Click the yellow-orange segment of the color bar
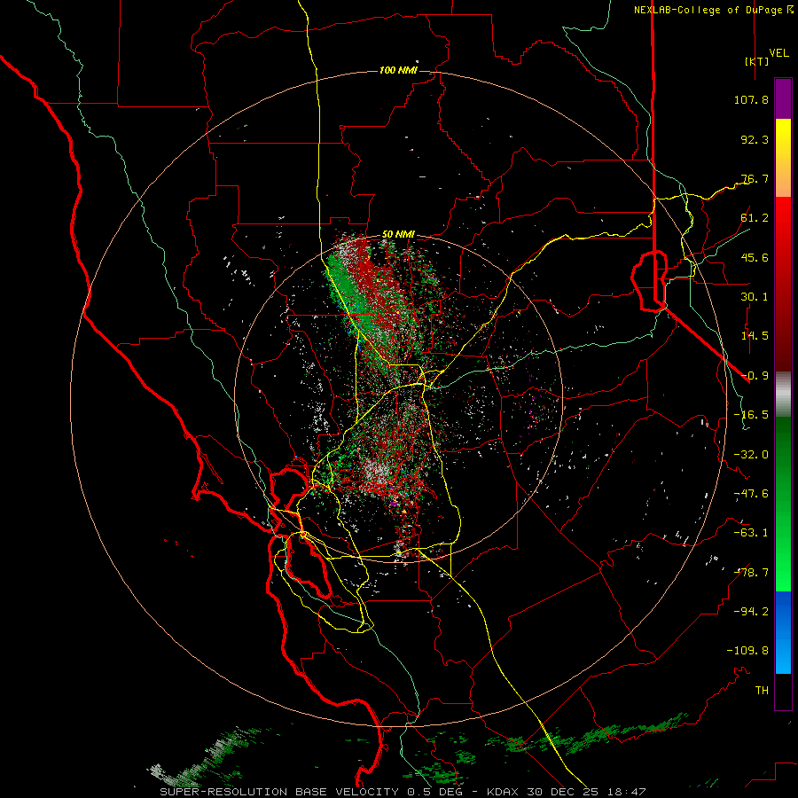798x798 pixels. 783,158
